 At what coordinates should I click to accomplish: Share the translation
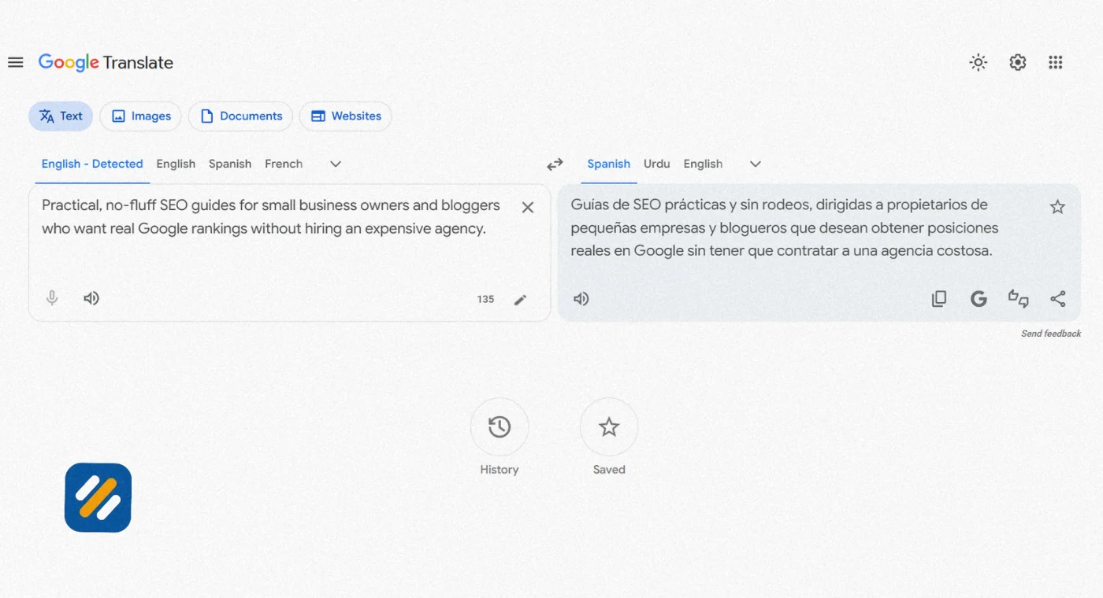1058,299
